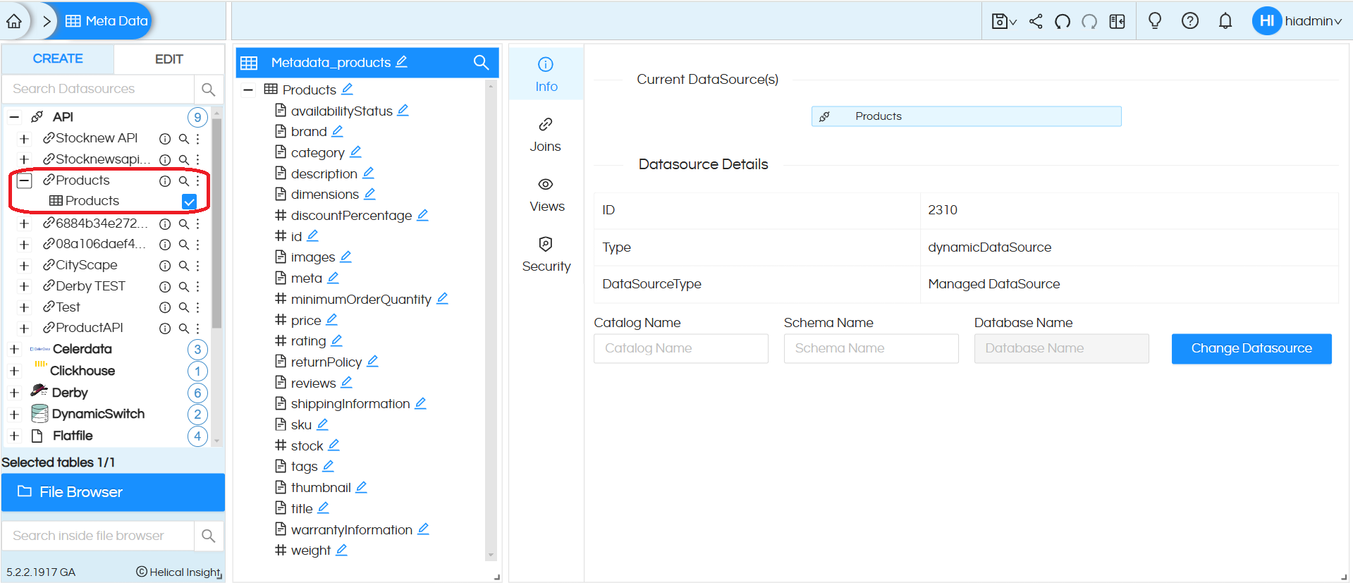The width and height of the screenshot is (1353, 583).
Task: Toggle the panel layout icon
Action: [1118, 21]
